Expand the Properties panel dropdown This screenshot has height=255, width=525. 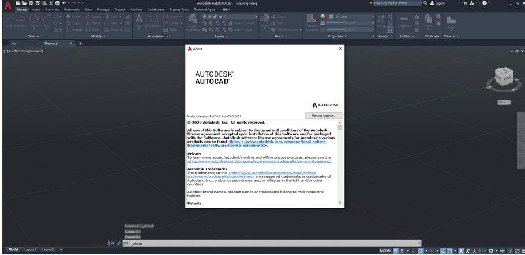point(337,36)
